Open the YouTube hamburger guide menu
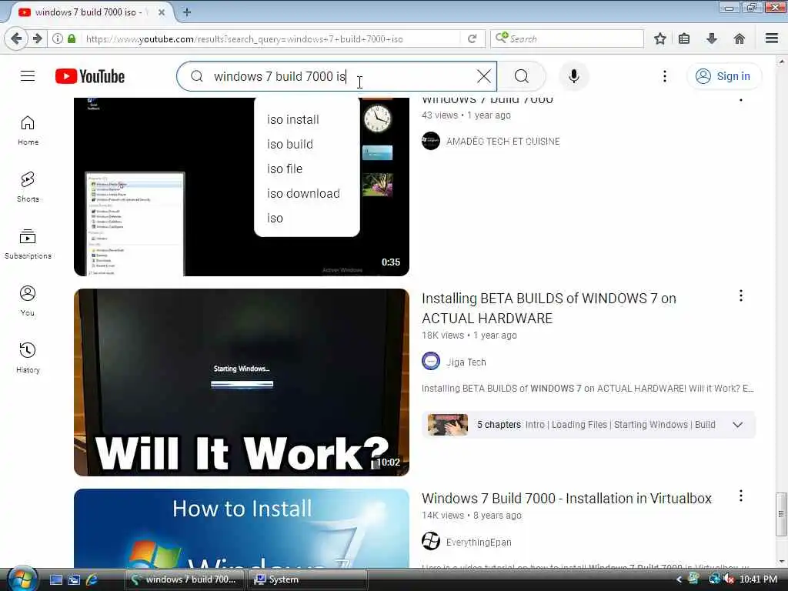The image size is (788, 591). (28, 76)
